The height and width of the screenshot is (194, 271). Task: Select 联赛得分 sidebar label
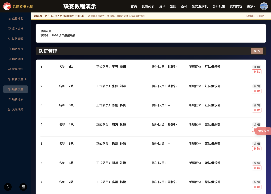pyautogui.click(x=18, y=99)
